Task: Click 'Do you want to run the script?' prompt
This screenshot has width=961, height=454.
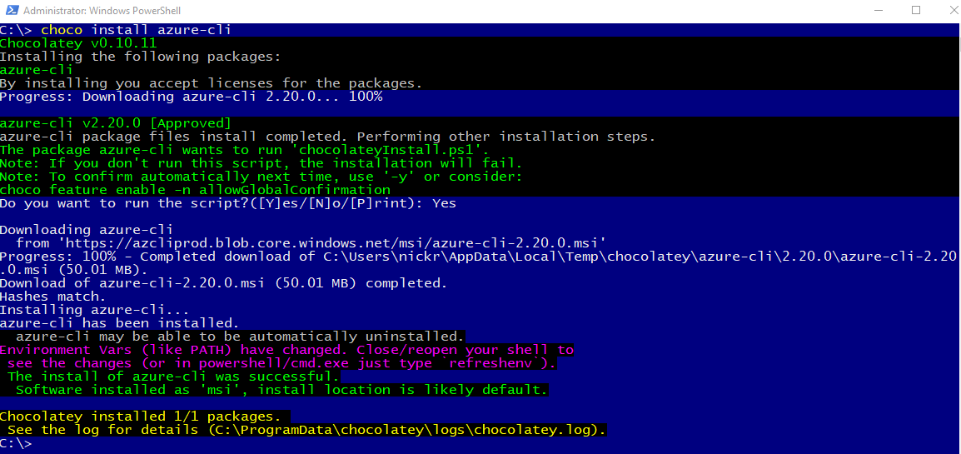Action: point(228,203)
